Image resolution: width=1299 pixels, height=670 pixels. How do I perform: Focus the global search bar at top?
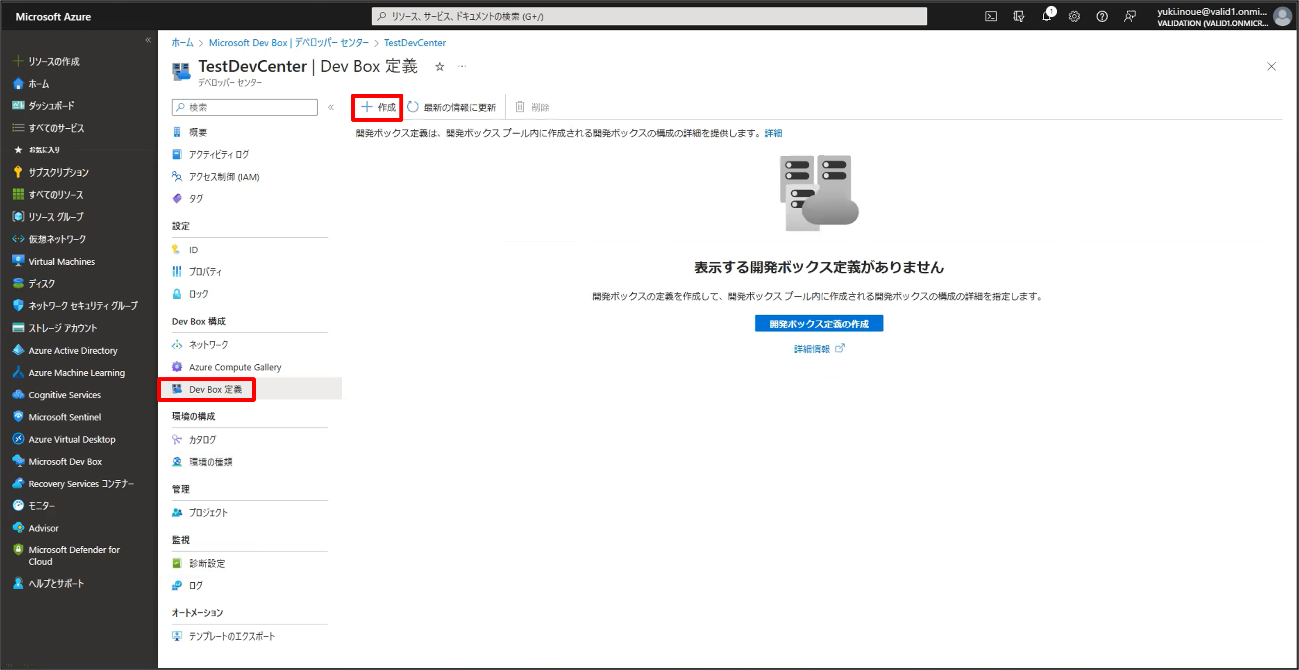649,17
